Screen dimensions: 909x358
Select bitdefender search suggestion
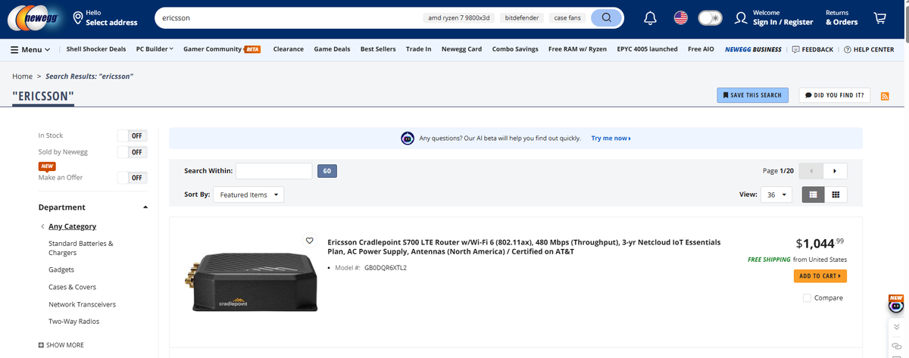coord(523,17)
